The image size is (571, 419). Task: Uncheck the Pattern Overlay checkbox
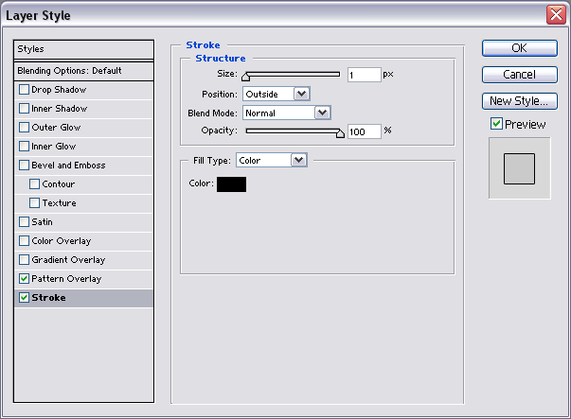point(24,279)
